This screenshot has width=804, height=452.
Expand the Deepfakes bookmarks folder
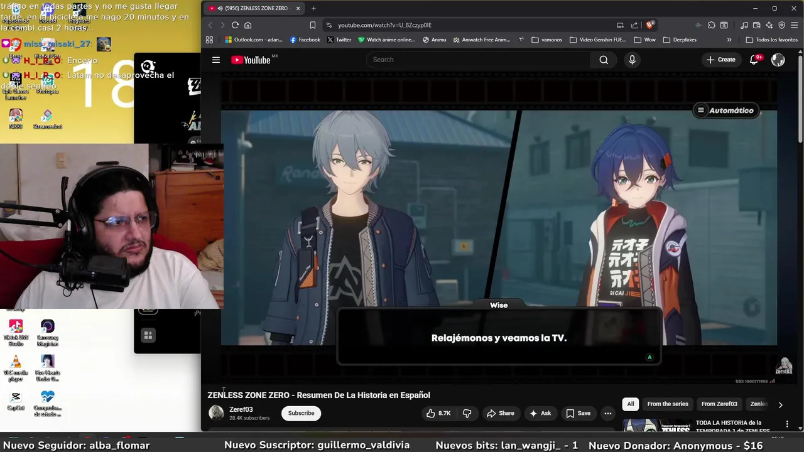click(x=680, y=40)
